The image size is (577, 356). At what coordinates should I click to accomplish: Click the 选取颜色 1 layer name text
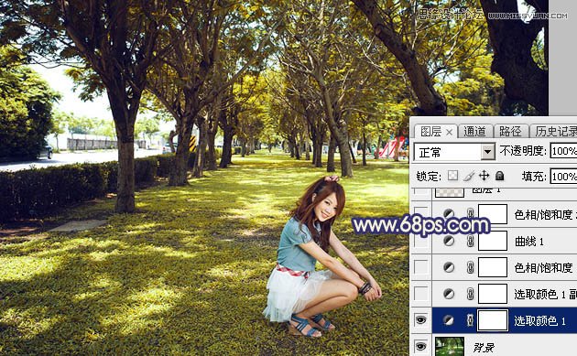tap(539, 320)
